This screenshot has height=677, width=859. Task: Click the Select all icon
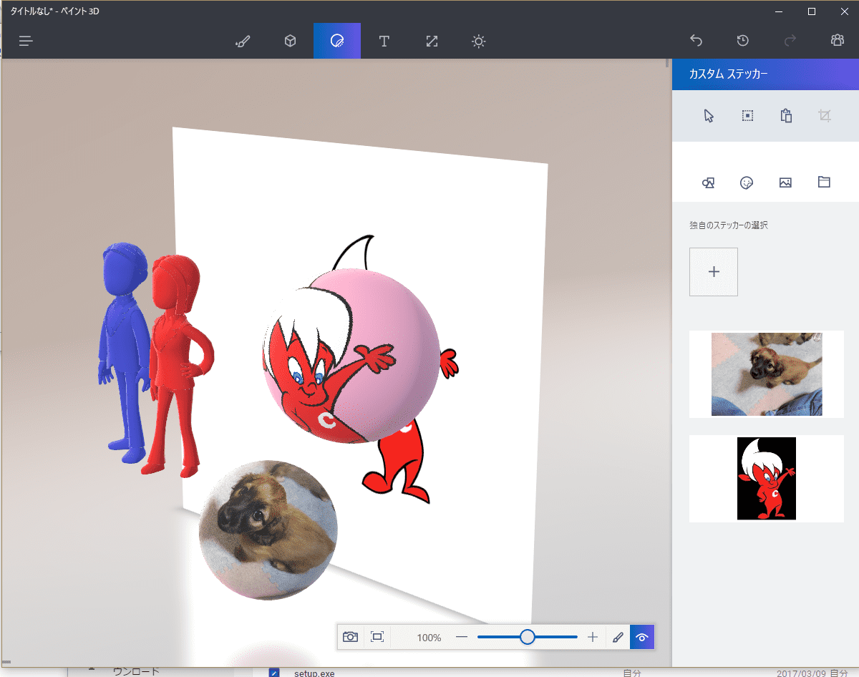pyautogui.click(x=747, y=116)
